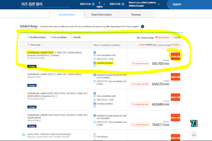Enable the Benefits filter checkbox
The height and width of the screenshot is (141, 212).
point(72,37)
